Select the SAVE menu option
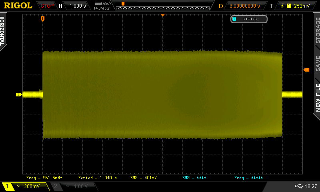Image resolution: width=320 pixels, height=192 pixels. (x=317, y=64)
